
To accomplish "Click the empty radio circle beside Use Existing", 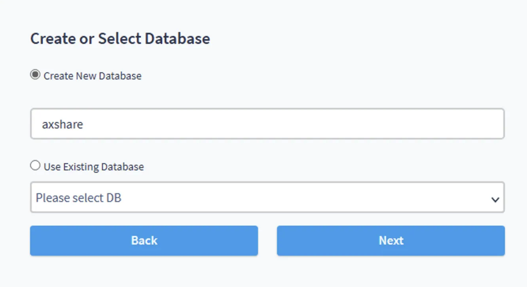I will click(35, 166).
